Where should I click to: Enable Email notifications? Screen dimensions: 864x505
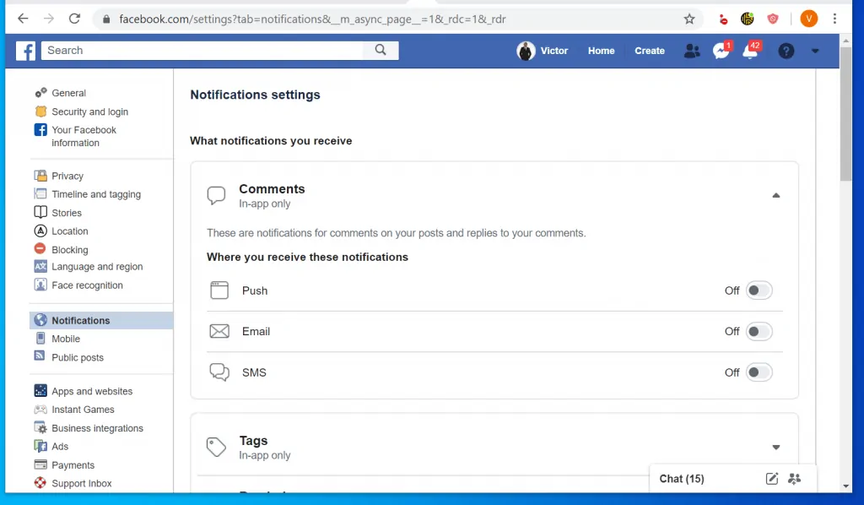pos(758,331)
